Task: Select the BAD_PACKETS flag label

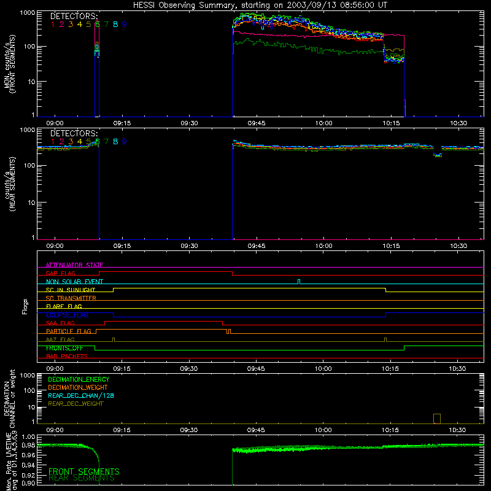Action: pos(67,356)
